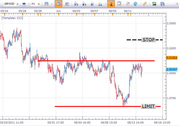
Task: Click the first magnifier zoom icon
Action: [76, 4]
